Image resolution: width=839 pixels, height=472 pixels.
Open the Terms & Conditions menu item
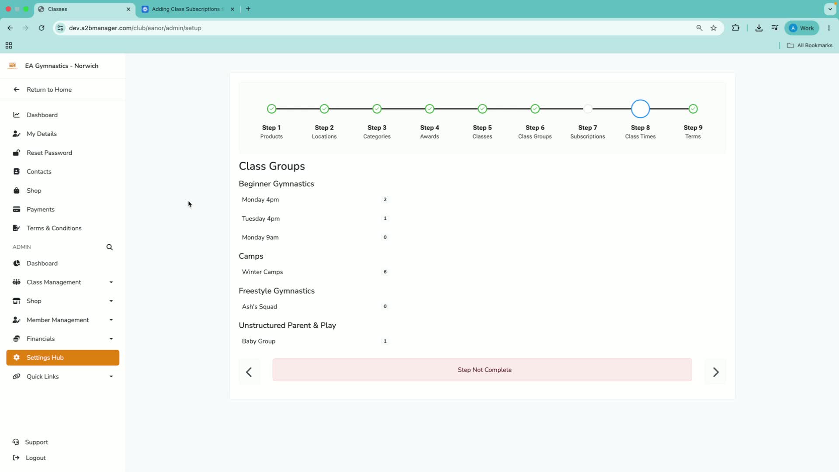(x=63, y=228)
